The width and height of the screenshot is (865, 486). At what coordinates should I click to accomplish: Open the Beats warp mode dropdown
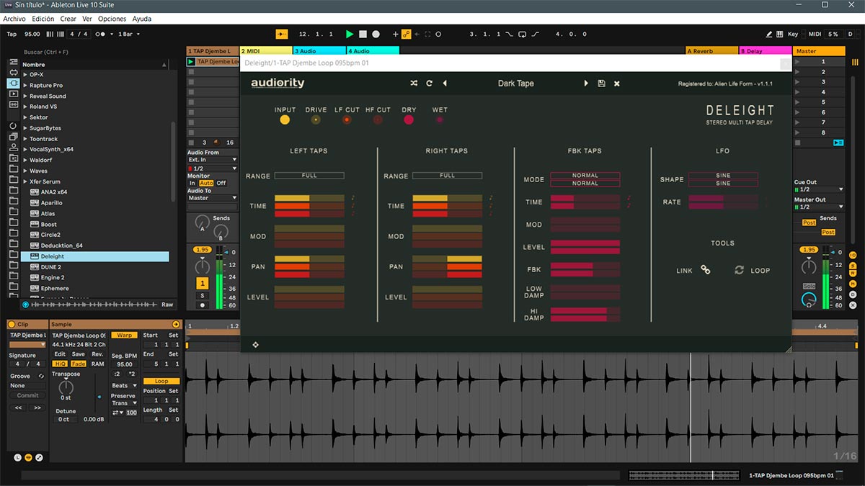pyautogui.click(x=124, y=386)
